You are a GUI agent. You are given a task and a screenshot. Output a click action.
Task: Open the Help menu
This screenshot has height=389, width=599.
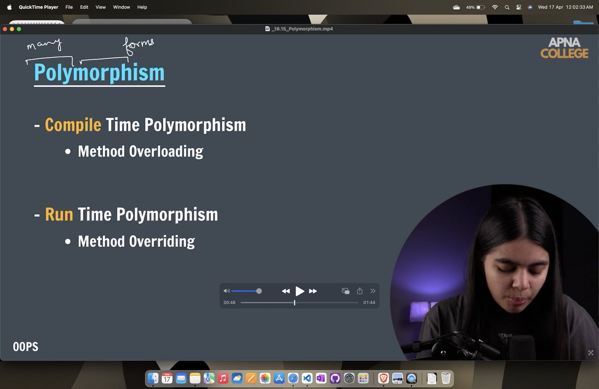tap(142, 7)
